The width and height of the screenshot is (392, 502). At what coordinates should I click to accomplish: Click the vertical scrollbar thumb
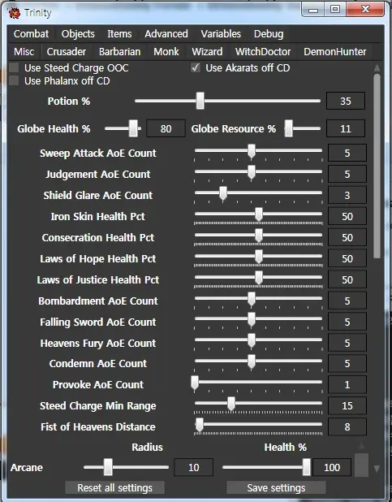tap(377, 166)
